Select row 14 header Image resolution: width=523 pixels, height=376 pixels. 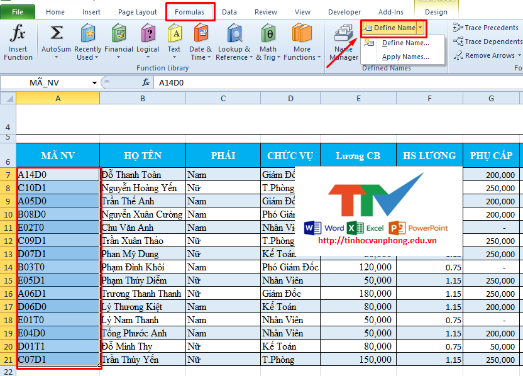pyautogui.click(x=8, y=267)
